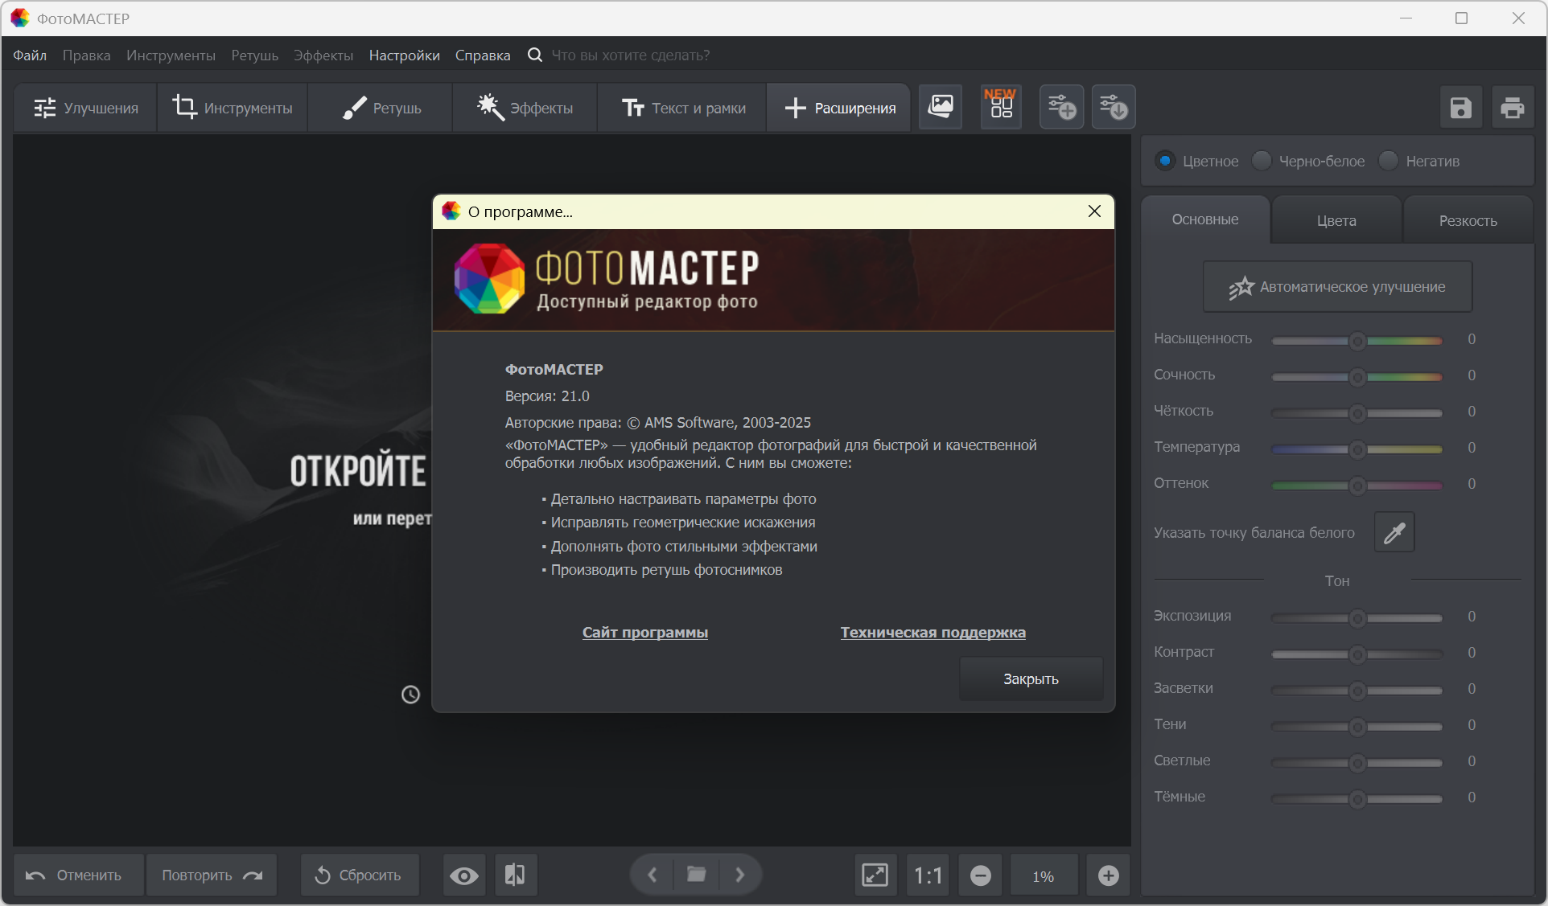Switch to Ретушь toolbar tab
The width and height of the screenshot is (1548, 906).
pyautogui.click(x=381, y=108)
